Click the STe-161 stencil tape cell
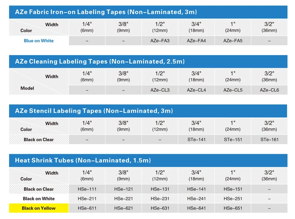Screen dimensions: 295x219 pyautogui.click(x=269, y=140)
